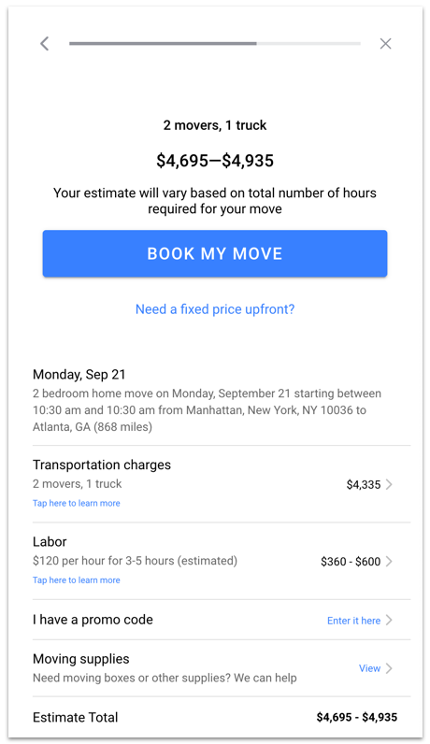Close the estimate screen with the X icon

[385, 44]
